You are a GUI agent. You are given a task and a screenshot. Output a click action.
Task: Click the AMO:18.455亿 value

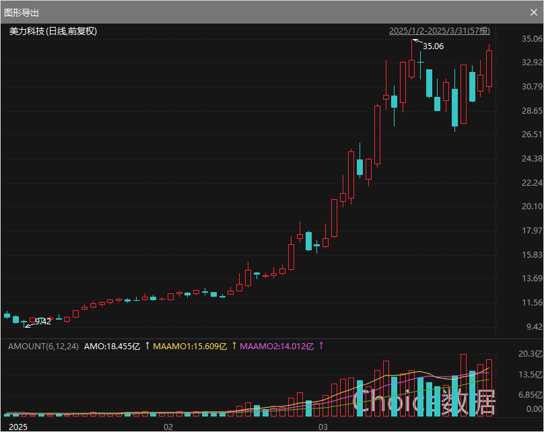(112, 347)
